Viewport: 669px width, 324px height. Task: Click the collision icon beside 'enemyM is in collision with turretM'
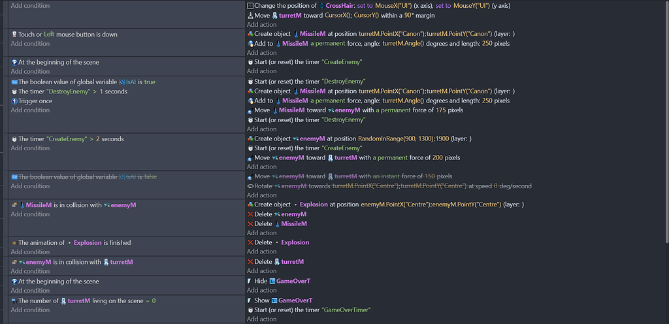[14, 262]
